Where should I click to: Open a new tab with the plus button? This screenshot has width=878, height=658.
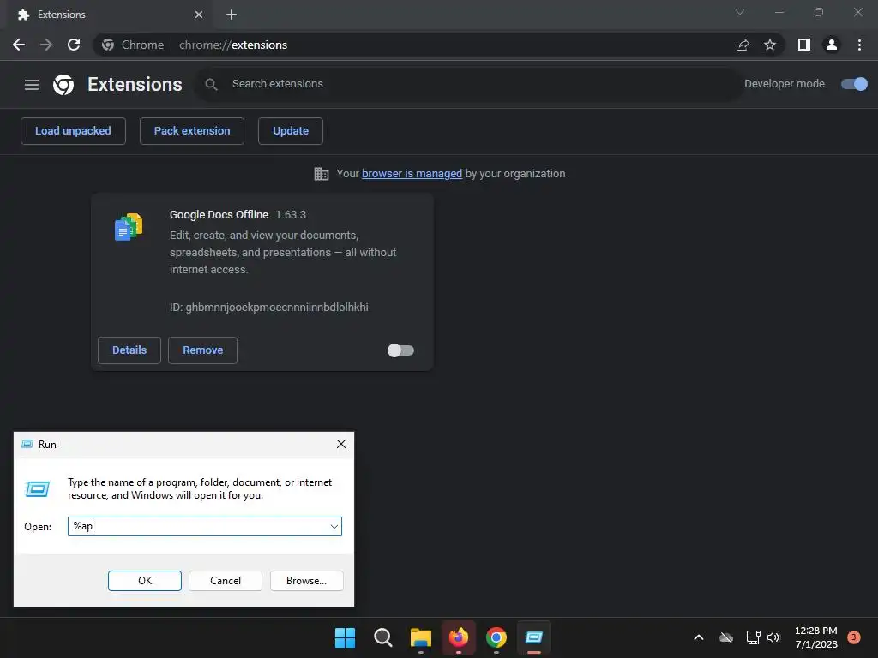pyautogui.click(x=232, y=15)
